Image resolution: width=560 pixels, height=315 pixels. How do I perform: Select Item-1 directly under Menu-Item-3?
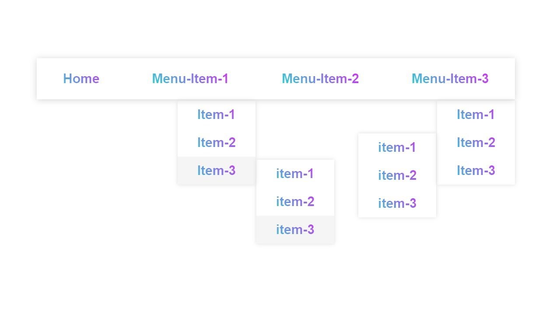(476, 115)
